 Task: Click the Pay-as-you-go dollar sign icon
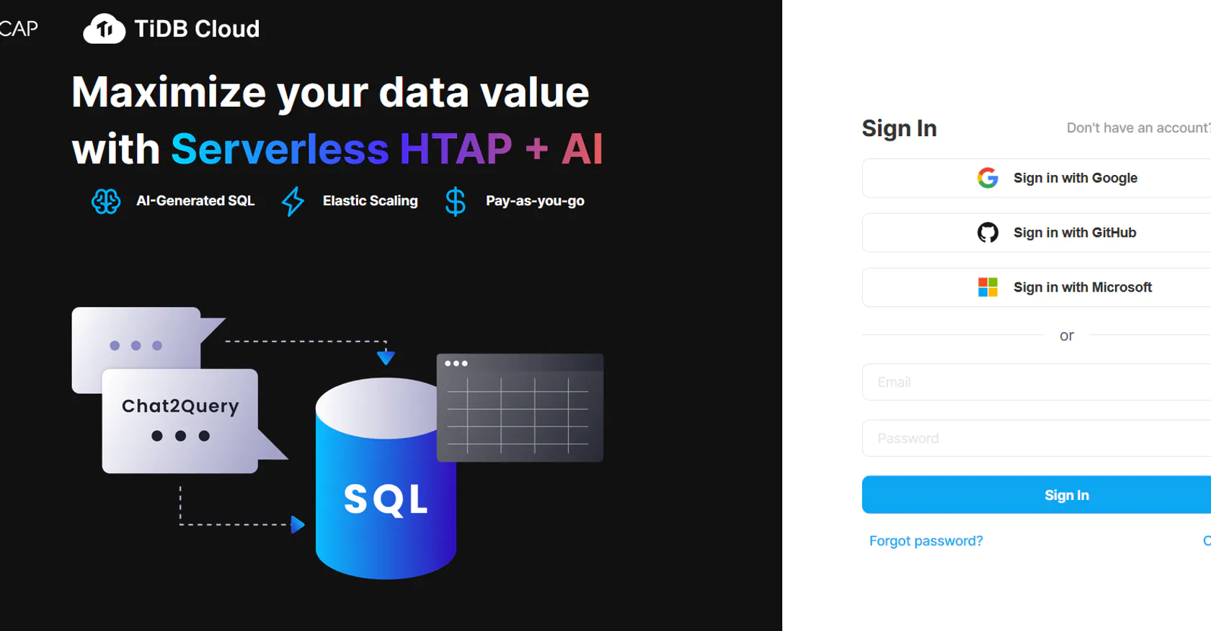click(x=456, y=201)
